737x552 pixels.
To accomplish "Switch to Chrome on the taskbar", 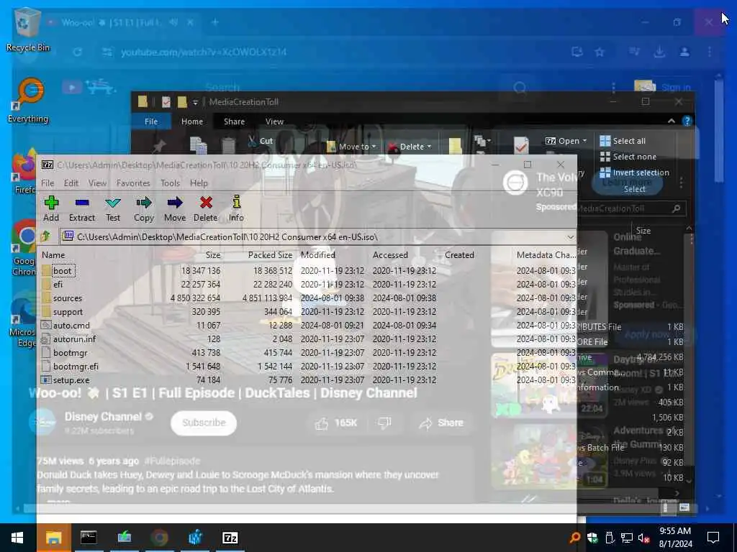I will pos(159,538).
